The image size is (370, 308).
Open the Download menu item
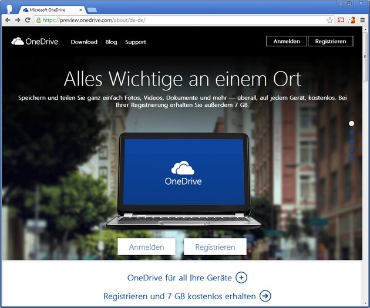click(84, 42)
